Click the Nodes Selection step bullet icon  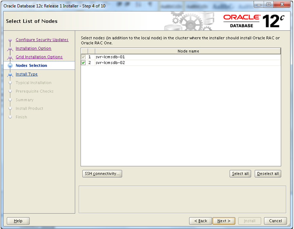[10, 66]
